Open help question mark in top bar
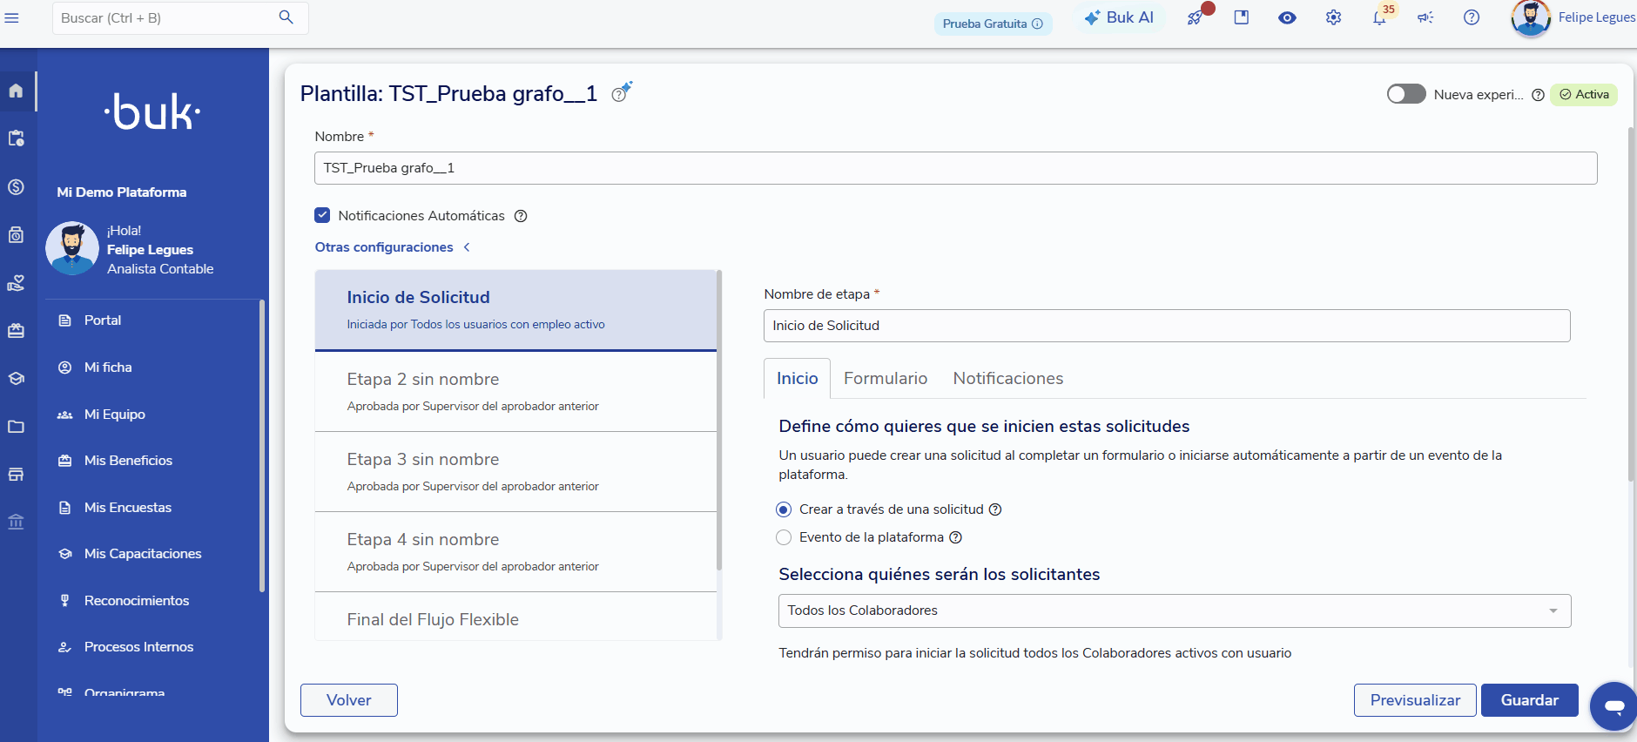The width and height of the screenshot is (1637, 742). (1472, 17)
